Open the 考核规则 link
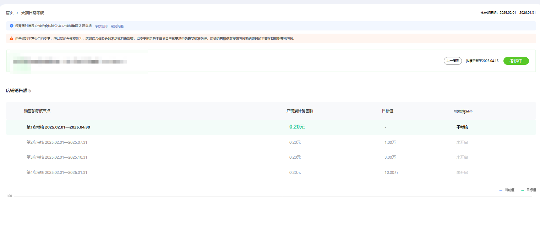Screen dimensions: 540x250 101,26
